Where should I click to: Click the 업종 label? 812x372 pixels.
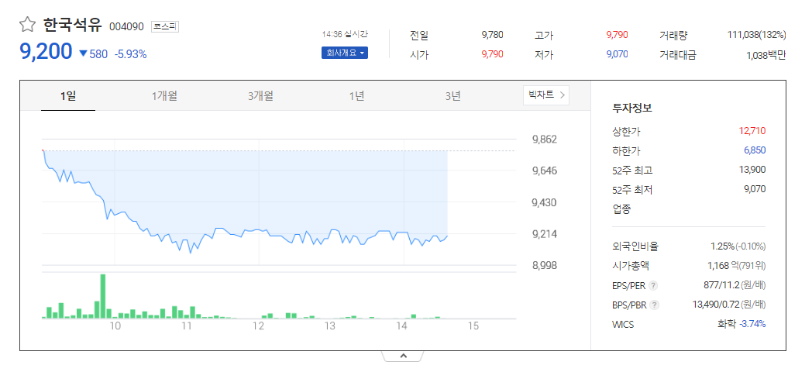(622, 209)
